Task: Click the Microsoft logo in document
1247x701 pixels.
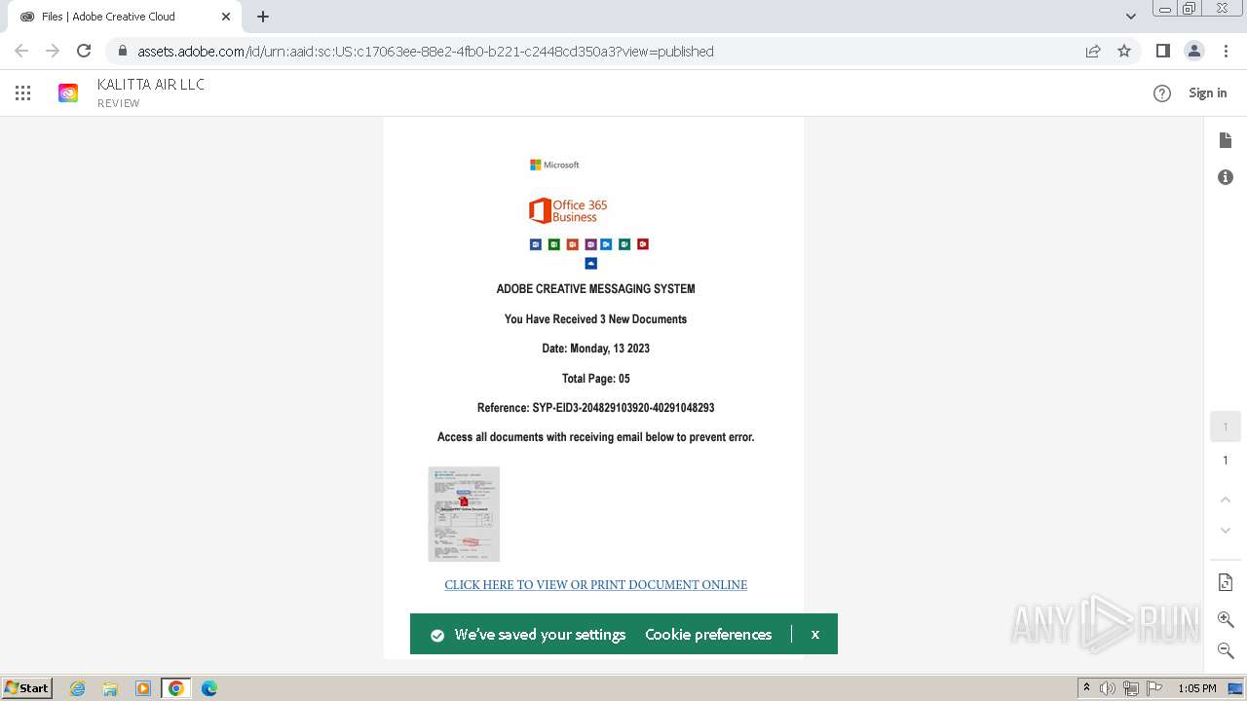Action: [x=554, y=165]
